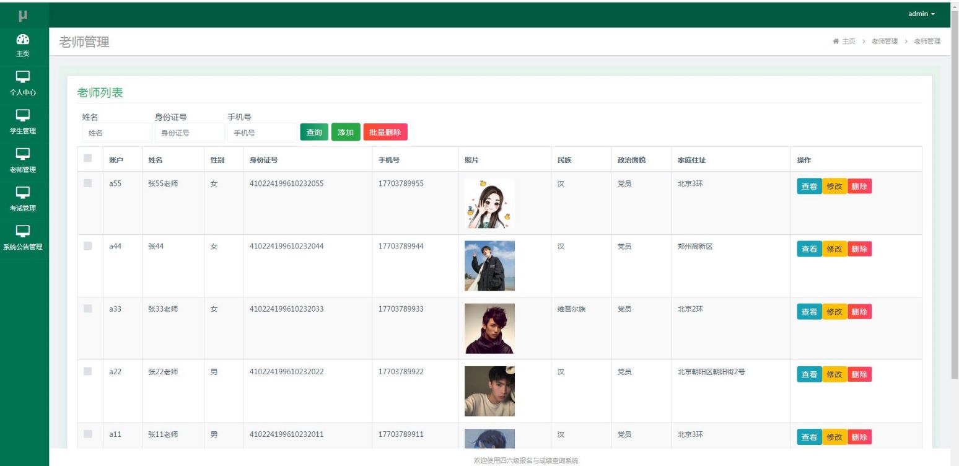
Task: Click phone number 17703789944
Action: point(401,246)
